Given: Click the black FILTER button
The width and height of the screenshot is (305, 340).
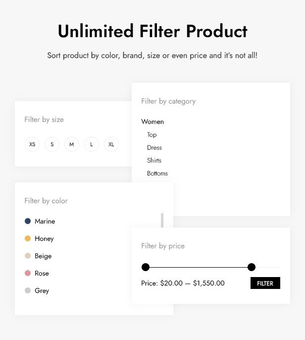Looking at the screenshot, I should (x=265, y=283).
